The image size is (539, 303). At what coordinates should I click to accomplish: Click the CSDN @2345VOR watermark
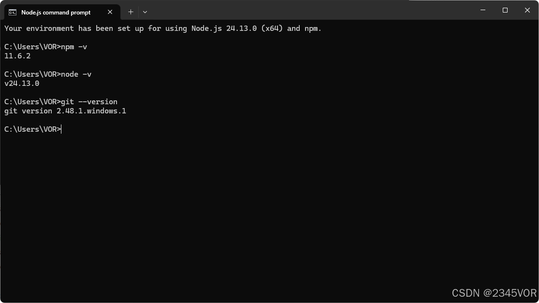tap(494, 293)
